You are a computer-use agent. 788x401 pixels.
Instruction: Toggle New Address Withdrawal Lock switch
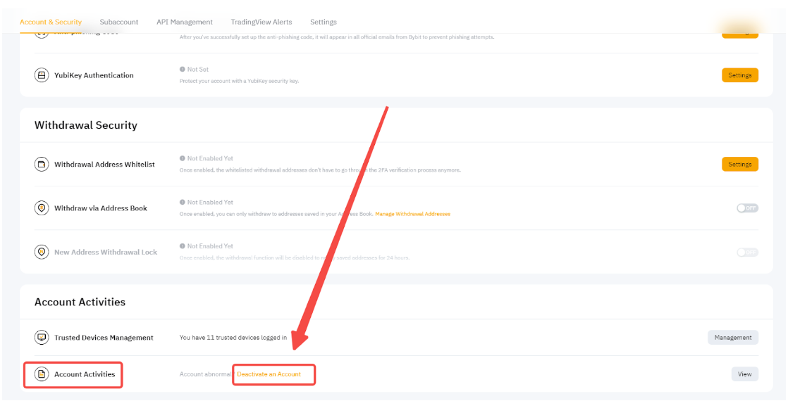pos(747,252)
